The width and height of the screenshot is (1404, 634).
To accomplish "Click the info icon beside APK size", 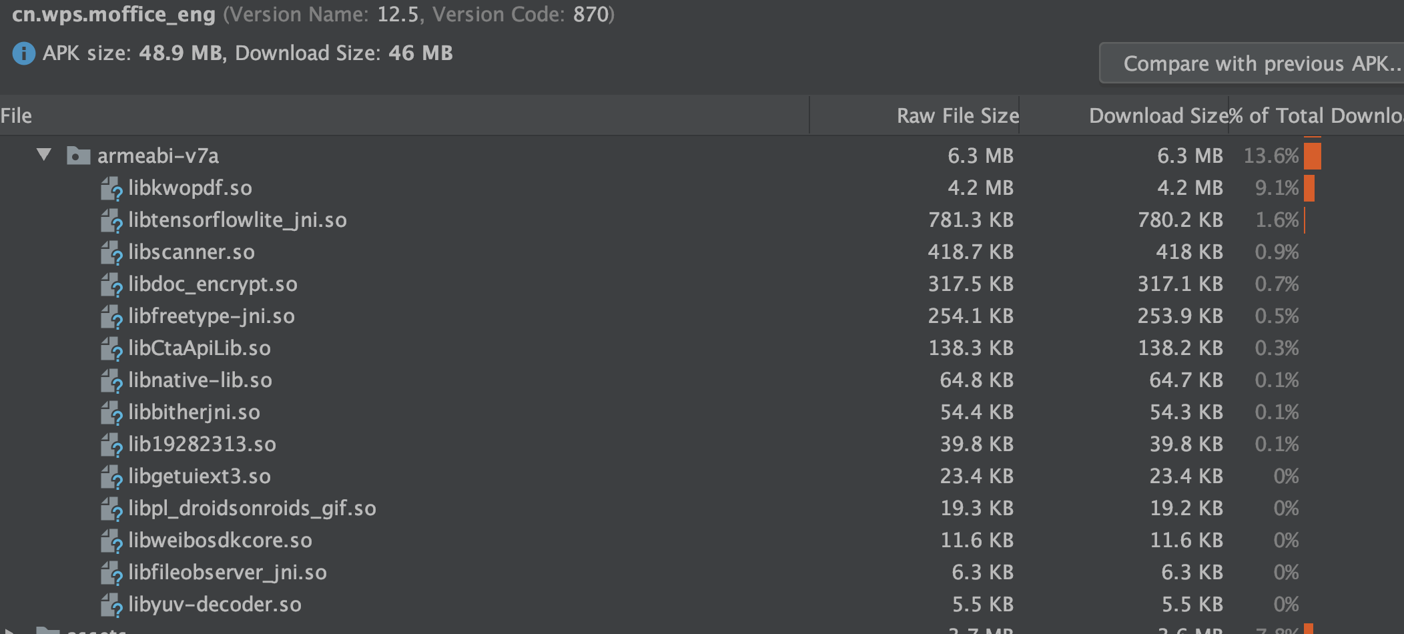I will [24, 53].
